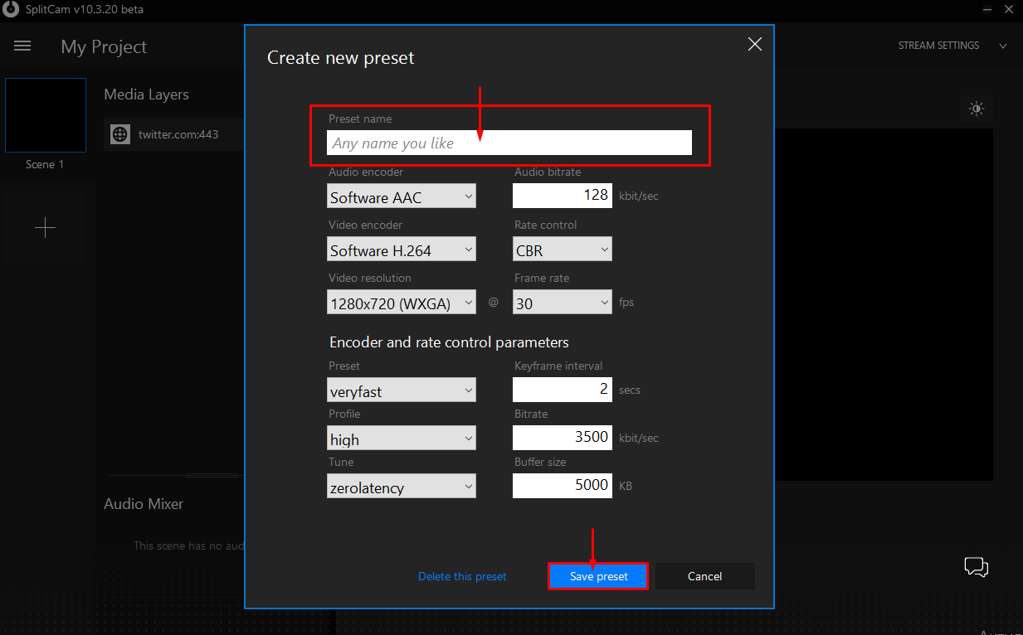The height and width of the screenshot is (635, 1023).
Task: Open the Rate control dropdown
Action: tap(562, 249)
